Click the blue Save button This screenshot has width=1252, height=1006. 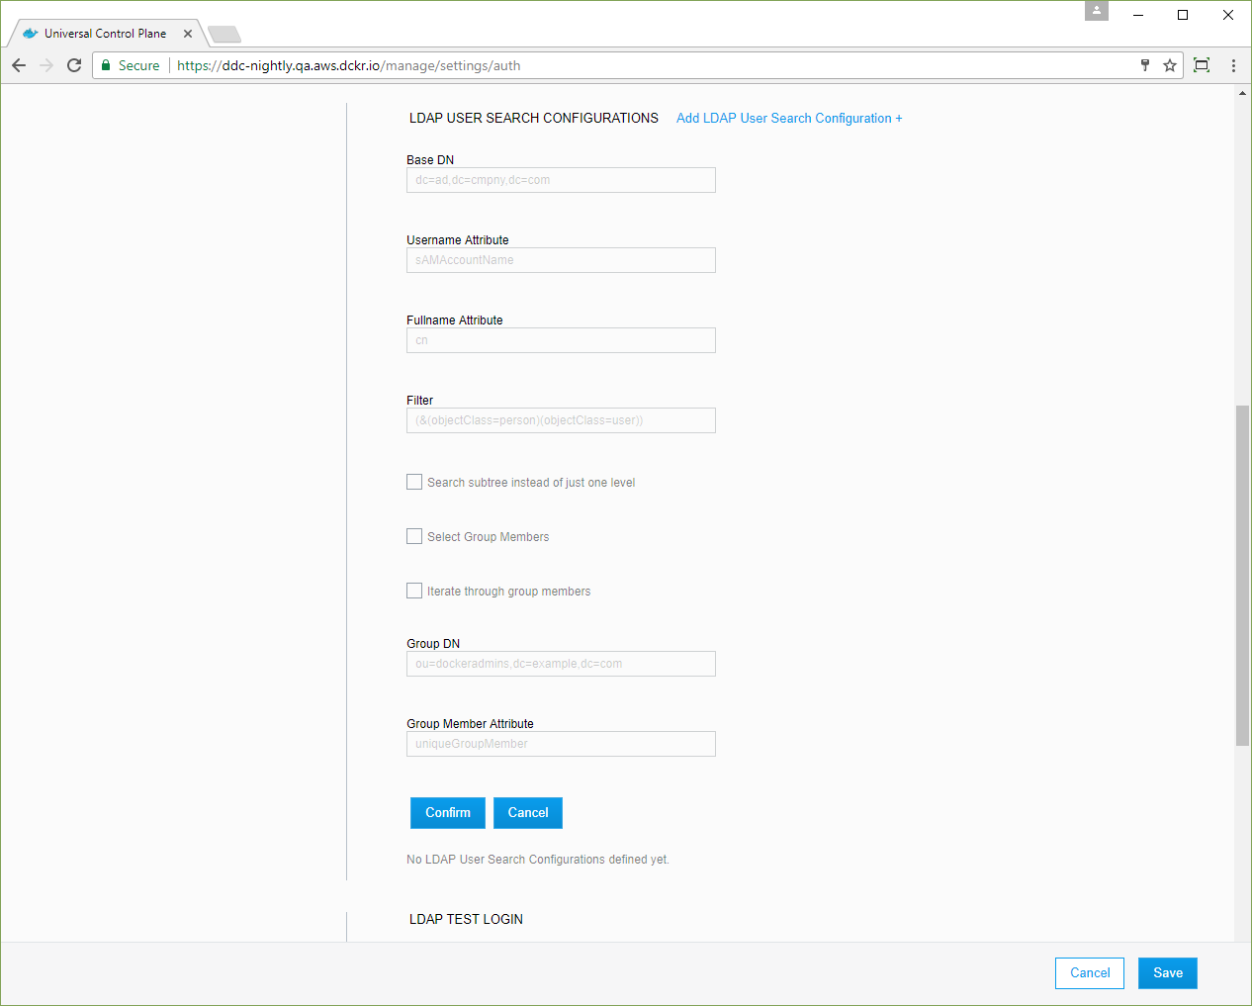point(1167,973)
